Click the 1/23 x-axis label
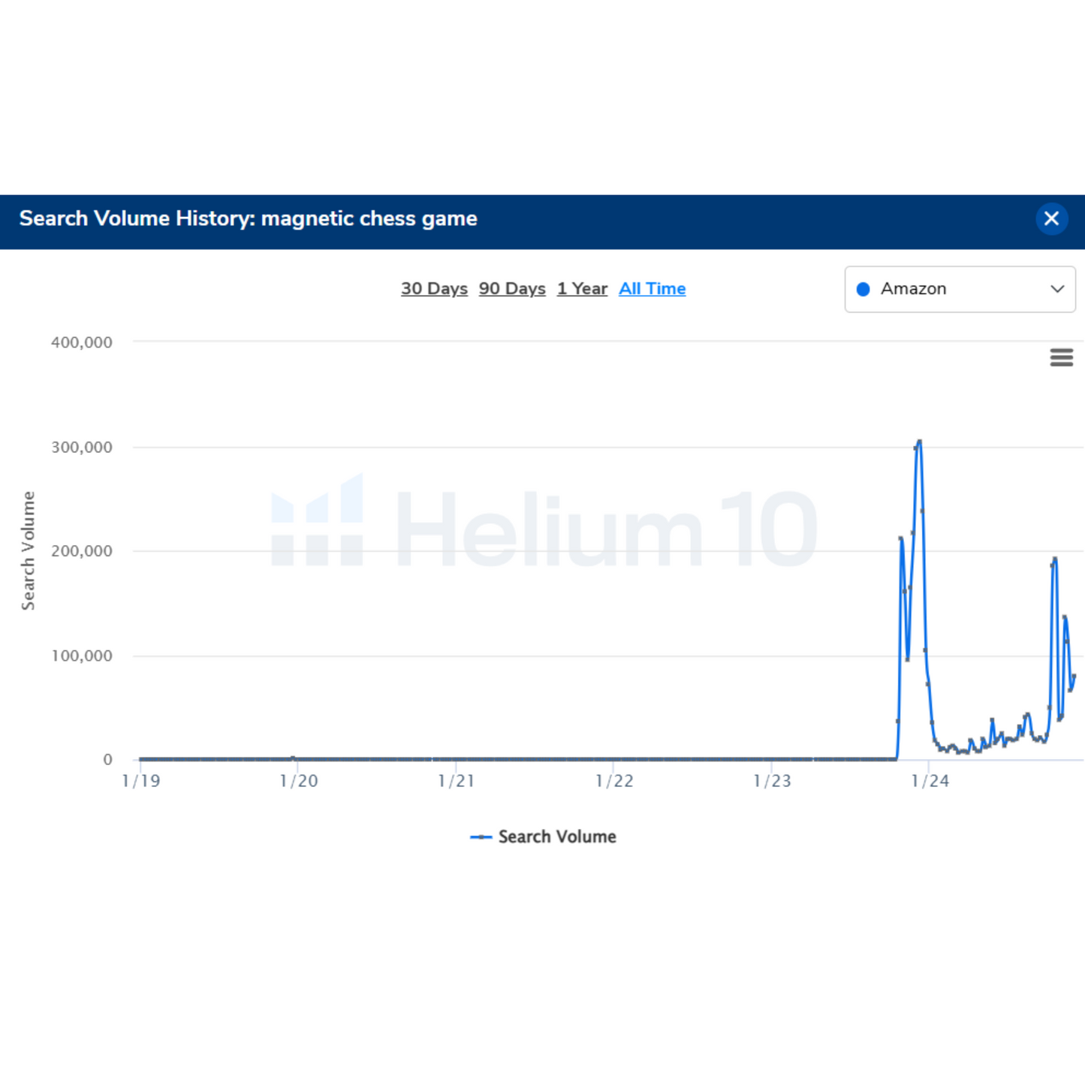Image resolution: width=1085 pixels, height=1085 pixels. (772, 781)
